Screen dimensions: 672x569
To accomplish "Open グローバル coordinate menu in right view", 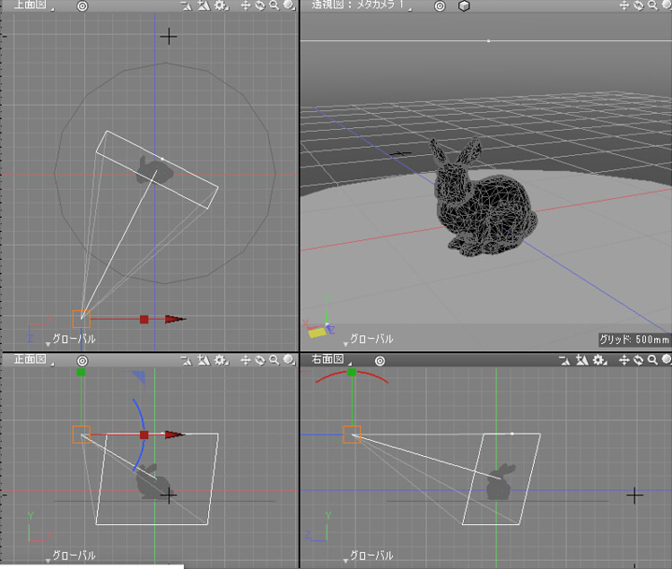I will point(369,556).
